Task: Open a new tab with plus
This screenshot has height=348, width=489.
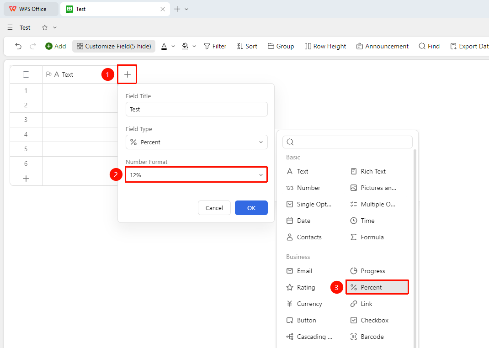Action: (x=177, y=9)
